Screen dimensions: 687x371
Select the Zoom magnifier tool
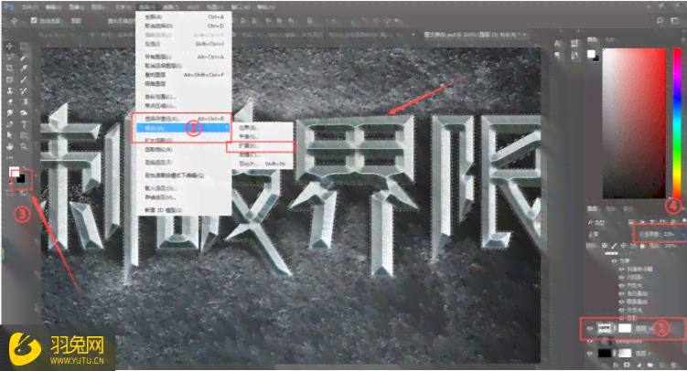coord(24,146)
